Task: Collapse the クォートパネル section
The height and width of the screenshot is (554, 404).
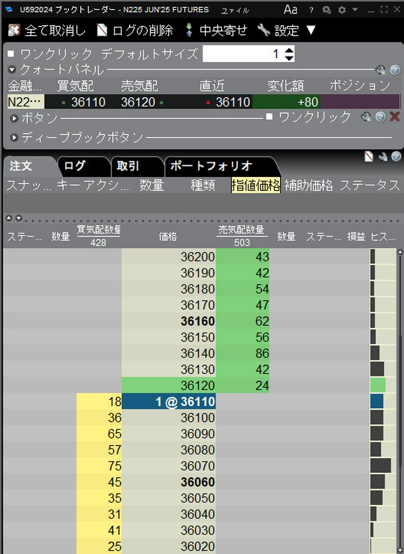Action: [12, 70]
